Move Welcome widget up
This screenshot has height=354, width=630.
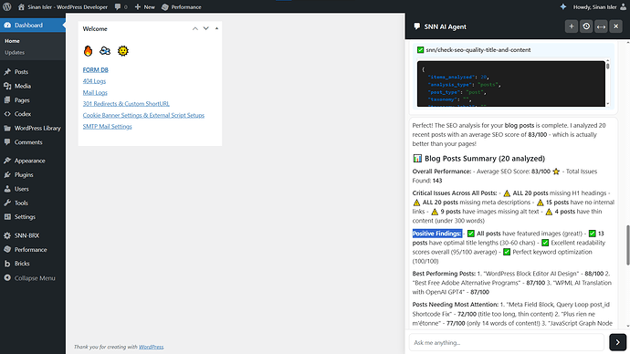pos(194,28)
